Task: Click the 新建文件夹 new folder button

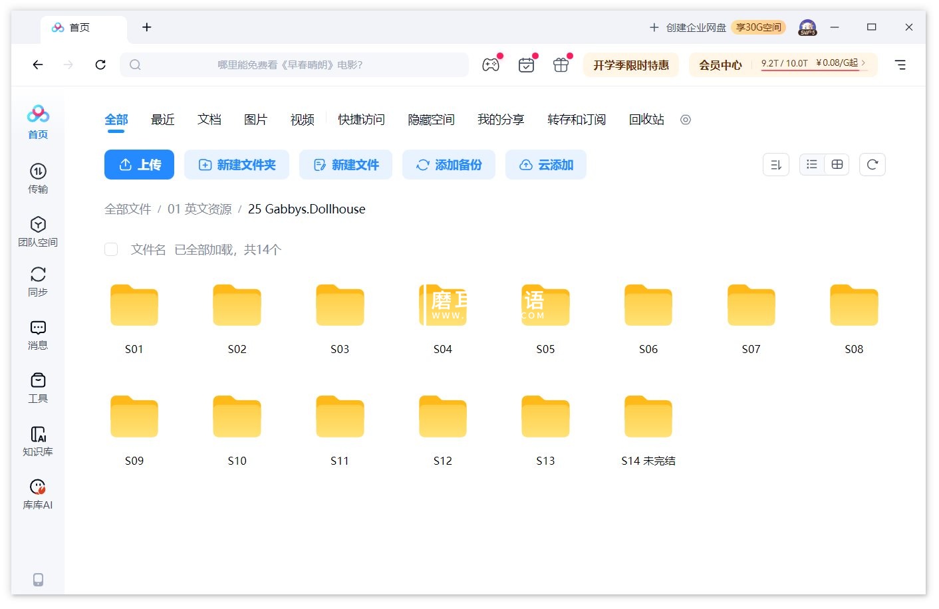Action: 237,165
